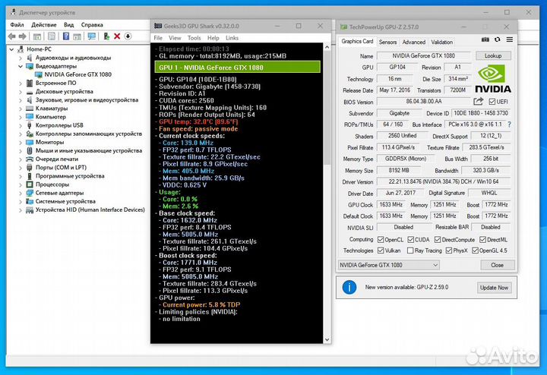
Task: Expand the Процессоры tree node
Action: click(x=19, y=184)
